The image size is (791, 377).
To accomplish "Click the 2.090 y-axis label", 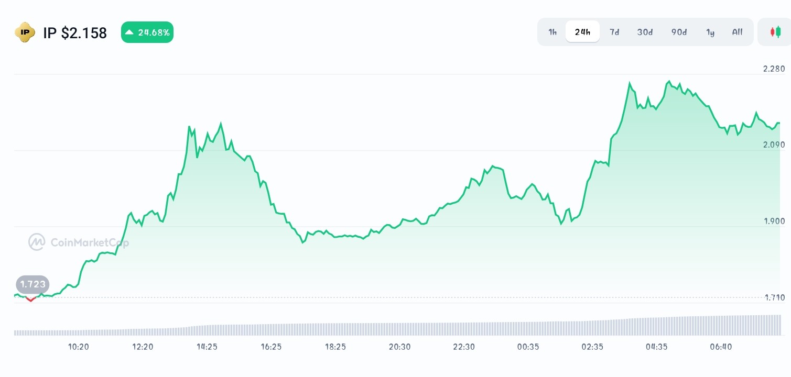I will pos(774,145).
